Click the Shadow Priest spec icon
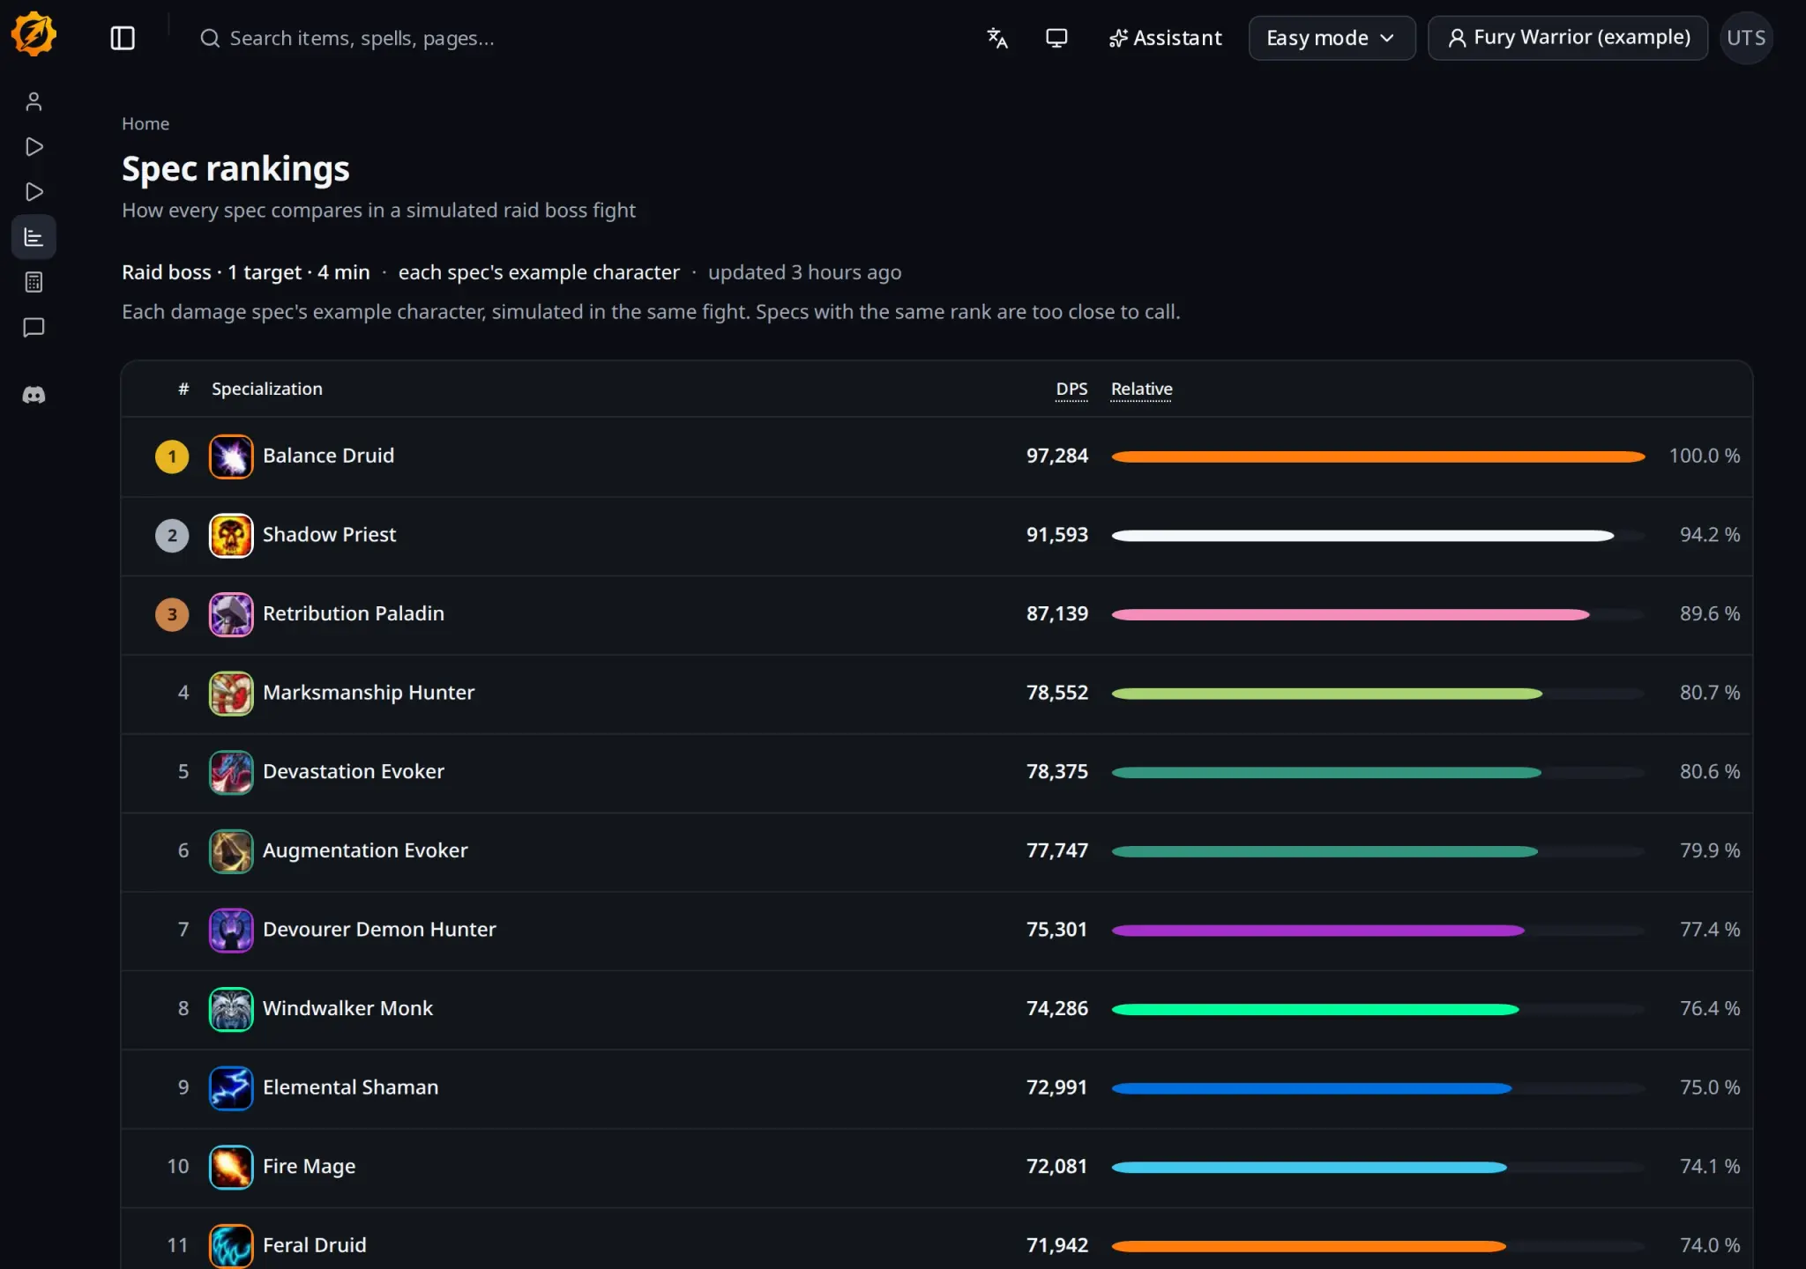Viewport: 1806px width, 1269px height. (x=231, y=535)
